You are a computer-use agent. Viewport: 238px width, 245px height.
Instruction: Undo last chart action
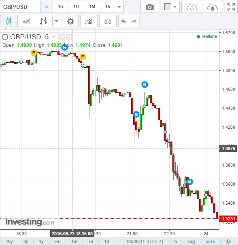pos(123,21)
